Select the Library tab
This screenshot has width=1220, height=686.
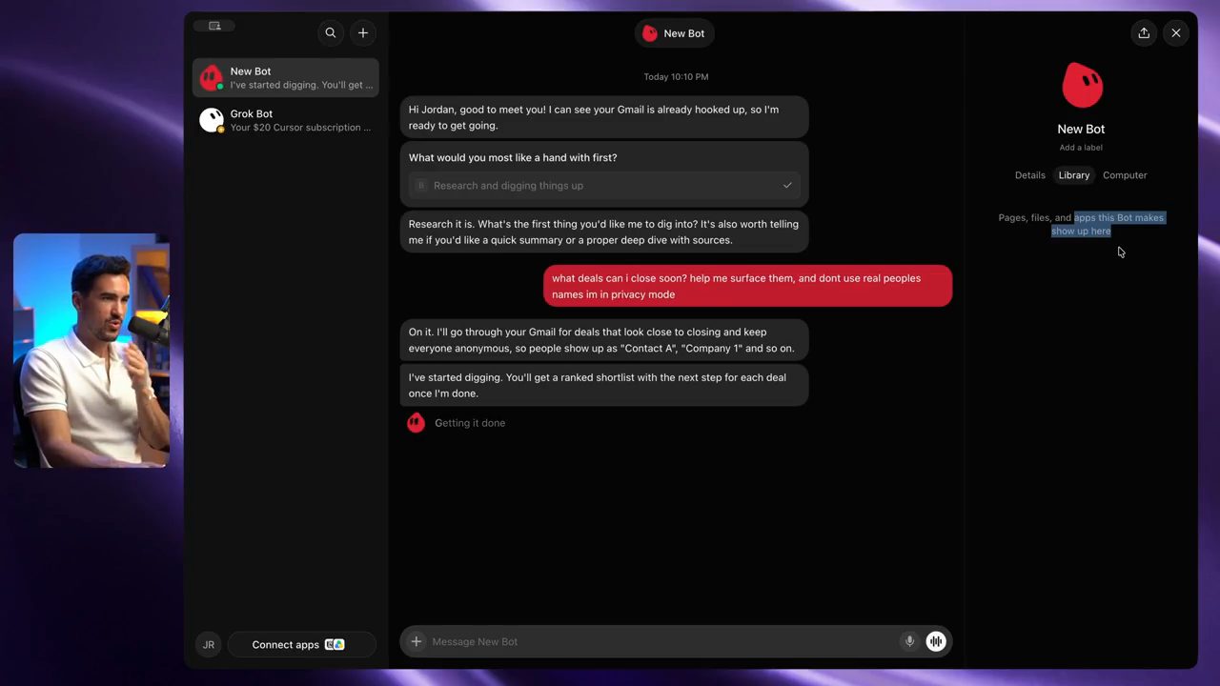pyautogui.click(x=1074, y=175)
